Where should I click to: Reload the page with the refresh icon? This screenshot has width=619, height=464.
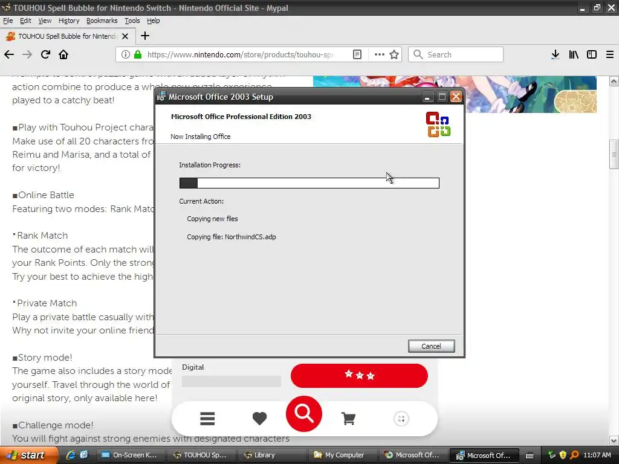(x=45, y=54)
